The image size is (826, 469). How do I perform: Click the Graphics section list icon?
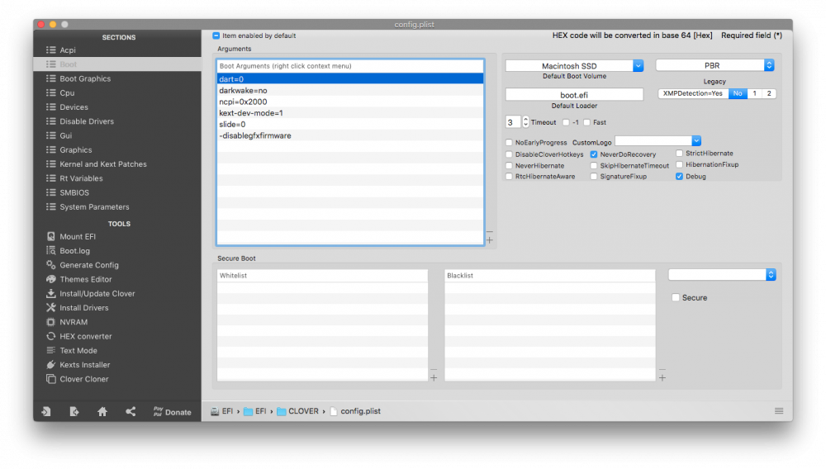tap(50, 149)
